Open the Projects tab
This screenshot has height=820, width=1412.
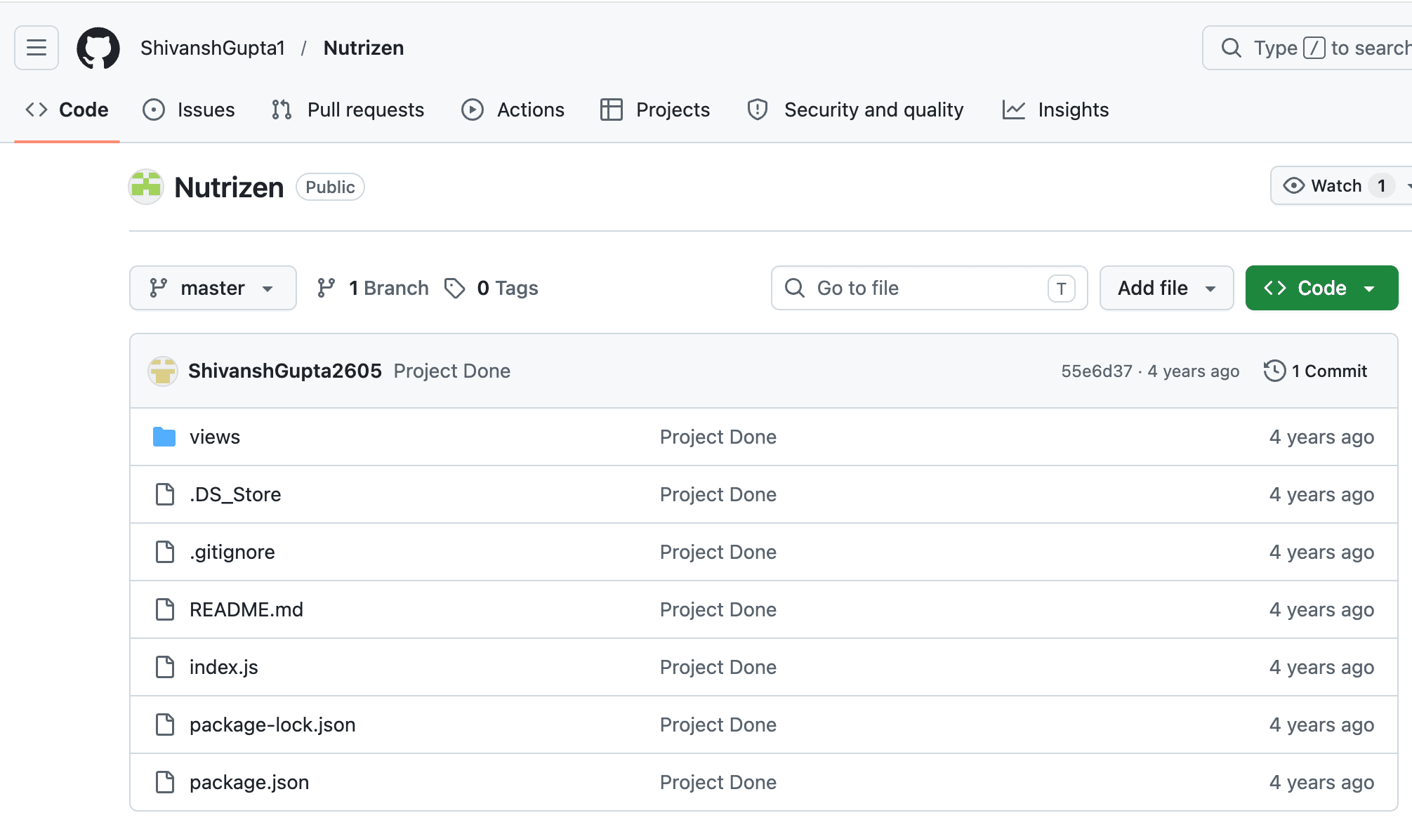[x=656, y=110]
